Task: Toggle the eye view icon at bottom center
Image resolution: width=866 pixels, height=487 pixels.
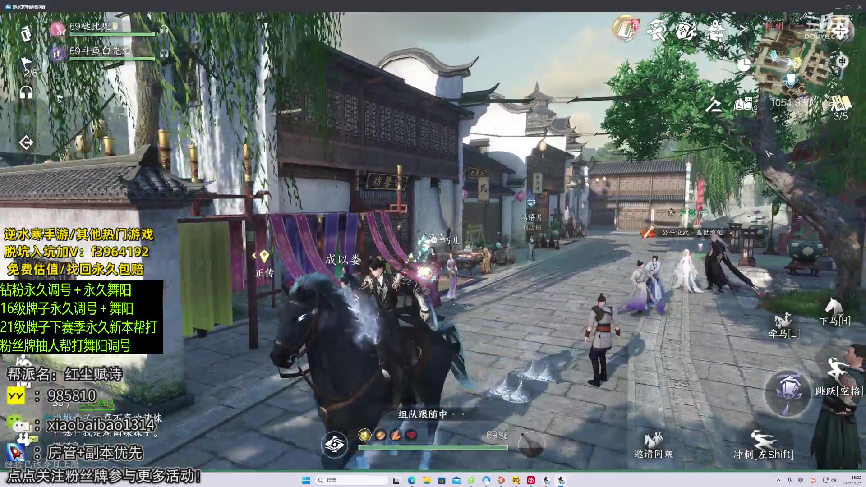Action: coord(334,445)
